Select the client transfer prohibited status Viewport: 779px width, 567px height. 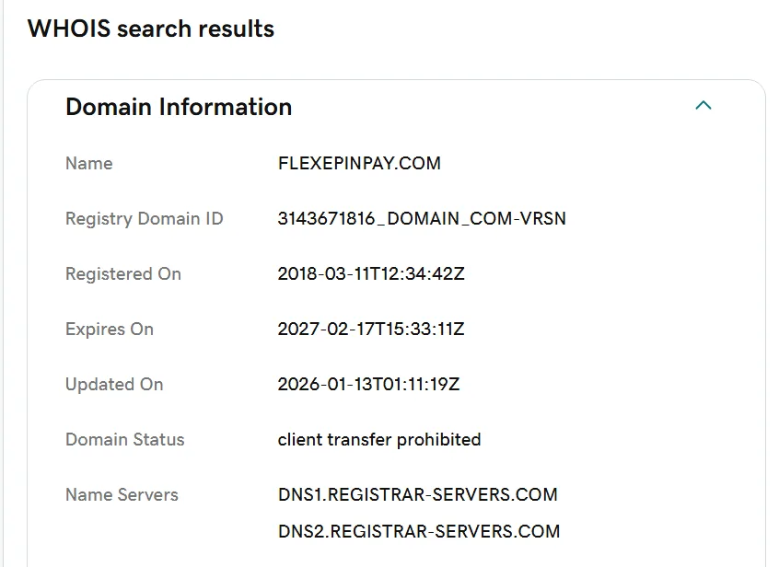click(379, 439)
